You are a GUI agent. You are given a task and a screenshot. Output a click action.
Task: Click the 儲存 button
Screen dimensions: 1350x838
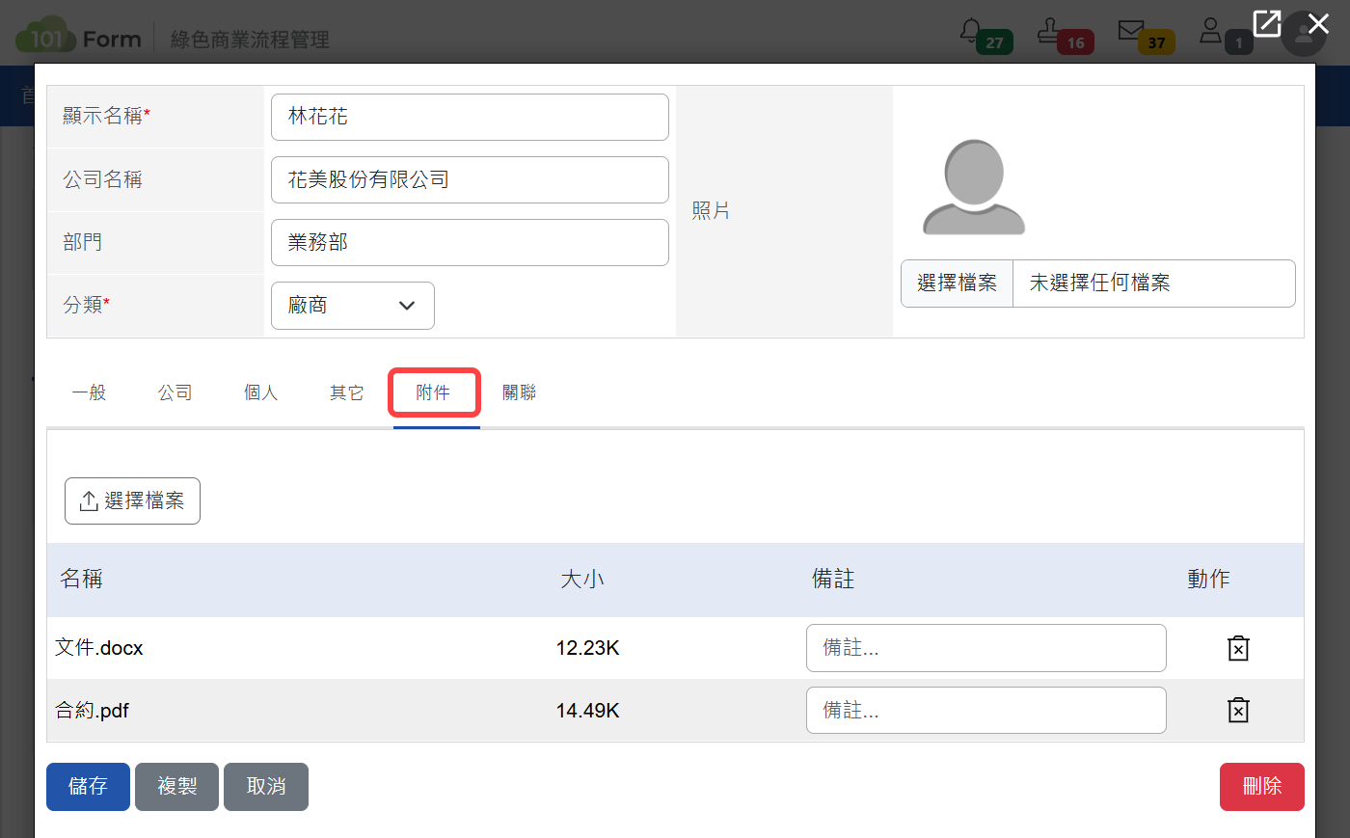88,787
